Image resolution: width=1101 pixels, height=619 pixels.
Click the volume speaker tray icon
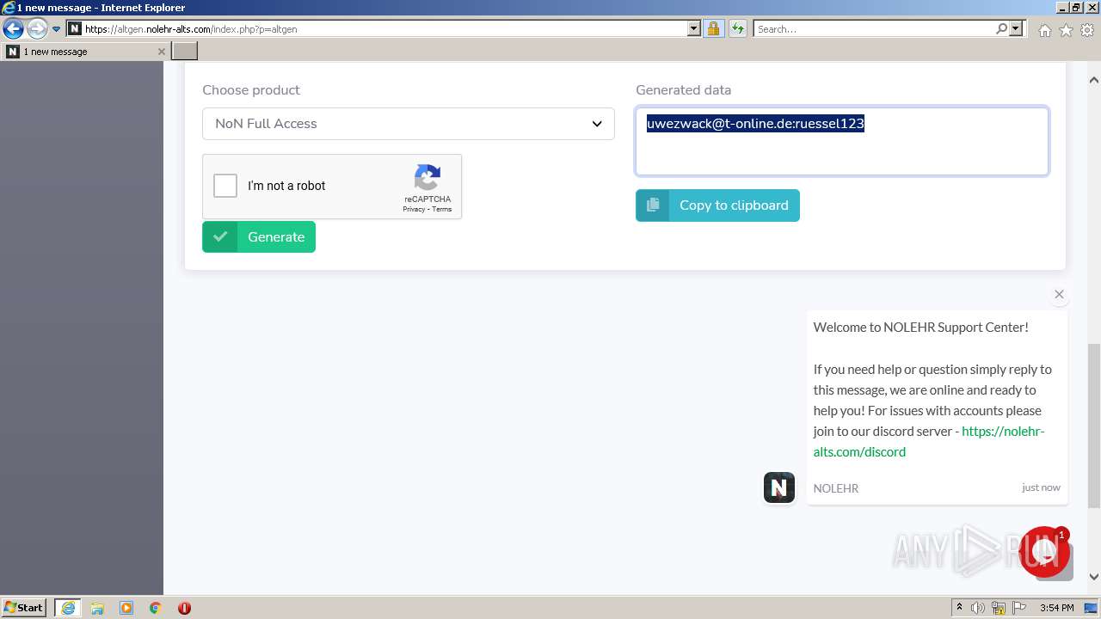[x=978, y=608]
